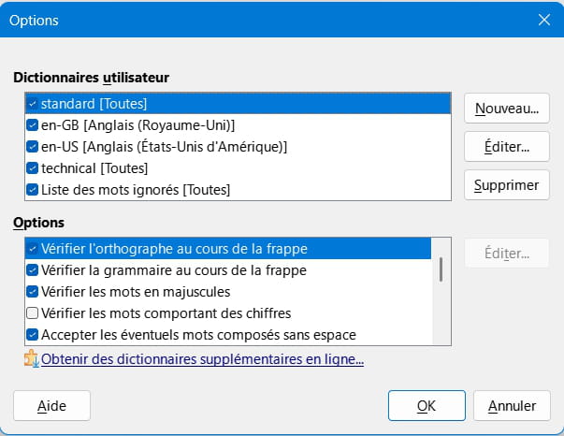564x436 pixels.
Task: Toggle Accepter les éventuels mots composés sans espace
Action: [x=33, y=335]
